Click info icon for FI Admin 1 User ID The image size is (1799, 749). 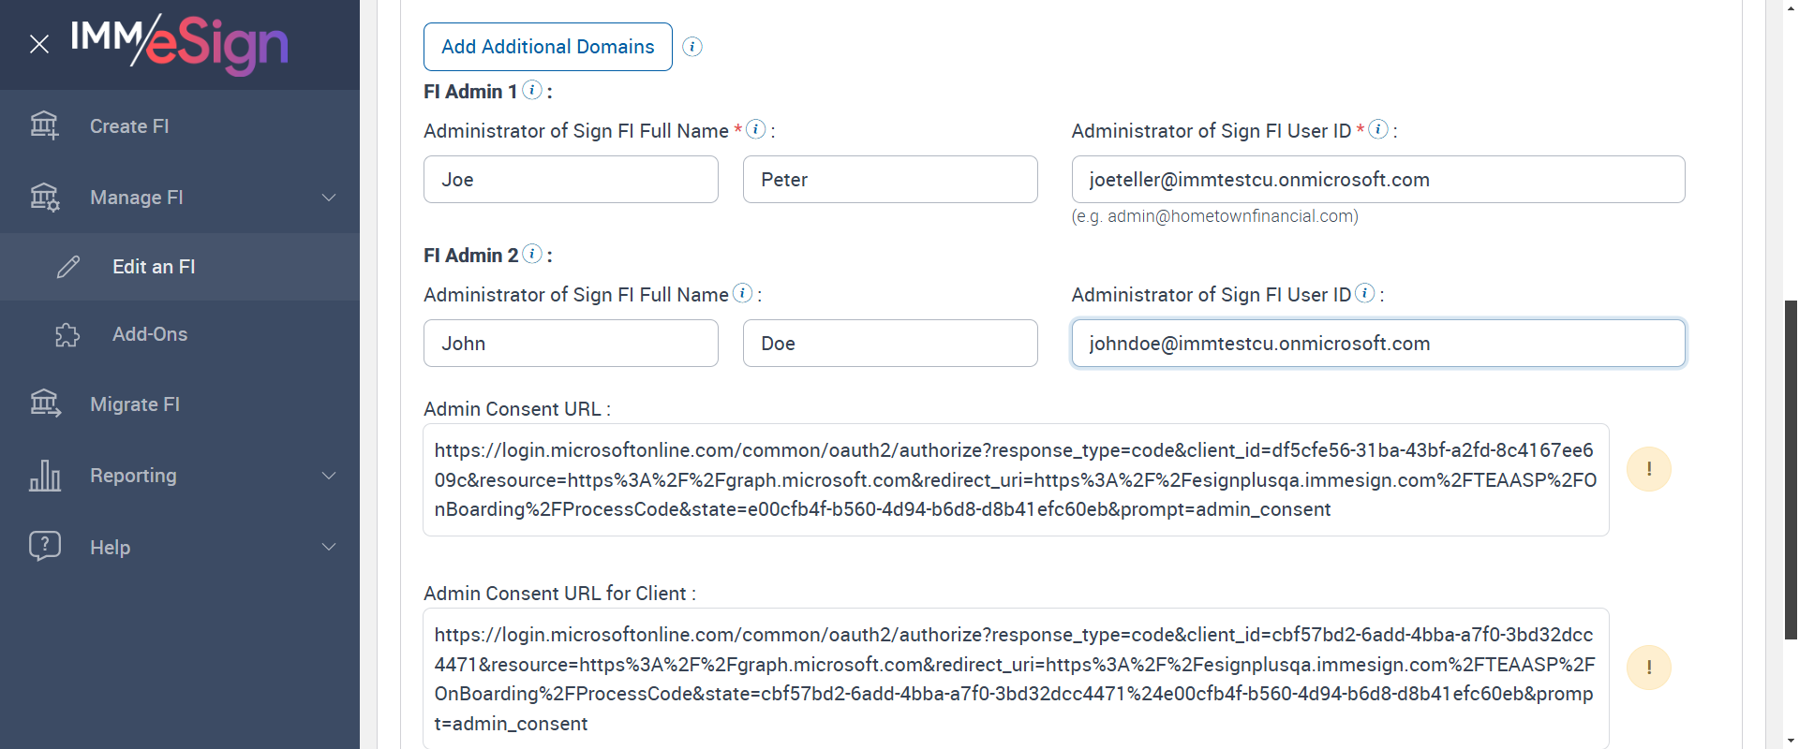tap(1378, 129)
